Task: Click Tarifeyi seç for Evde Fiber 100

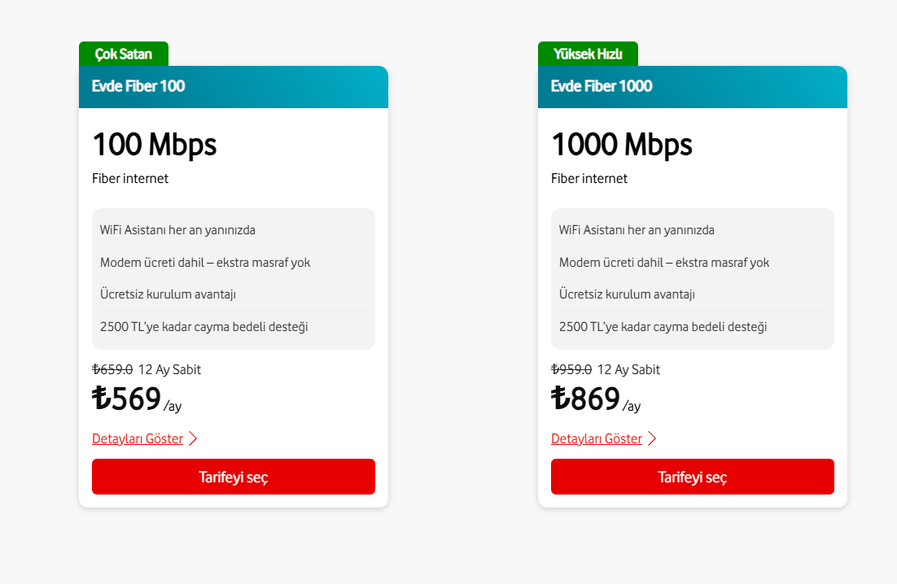Action: tap(233, 477)
